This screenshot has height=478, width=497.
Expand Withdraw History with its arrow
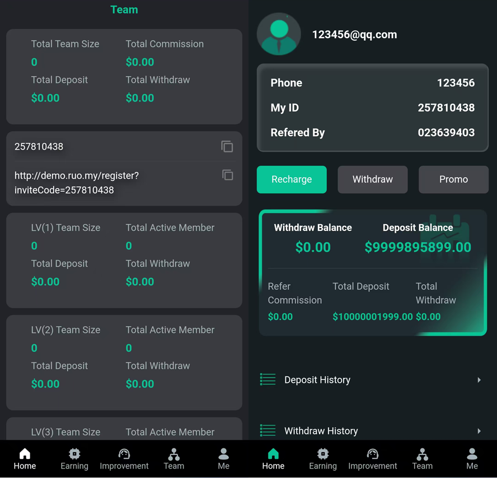click(479, 431)
